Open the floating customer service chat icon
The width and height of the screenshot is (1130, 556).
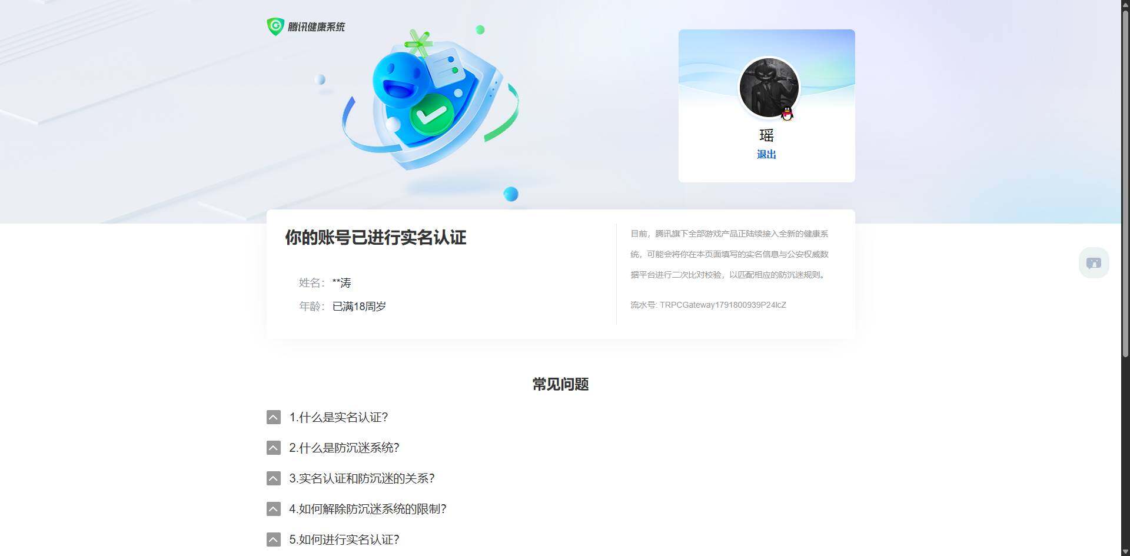point(1094,262)
